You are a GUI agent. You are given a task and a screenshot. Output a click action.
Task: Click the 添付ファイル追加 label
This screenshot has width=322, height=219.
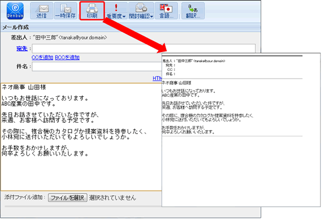[x=25, y=197]
